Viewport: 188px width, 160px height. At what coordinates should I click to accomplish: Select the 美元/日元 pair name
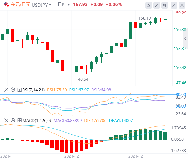(x=21, y=5)
